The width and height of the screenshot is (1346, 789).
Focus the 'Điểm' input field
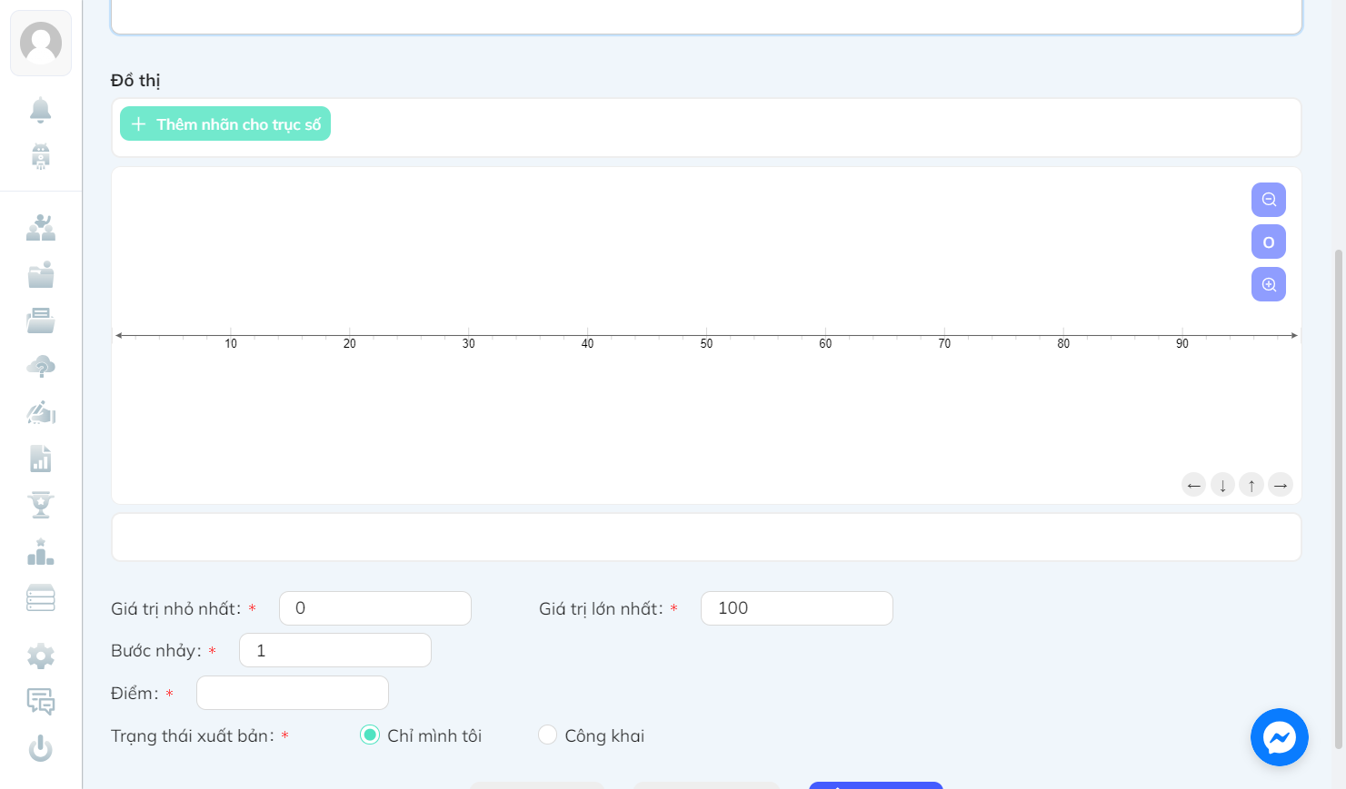[293, 693]
